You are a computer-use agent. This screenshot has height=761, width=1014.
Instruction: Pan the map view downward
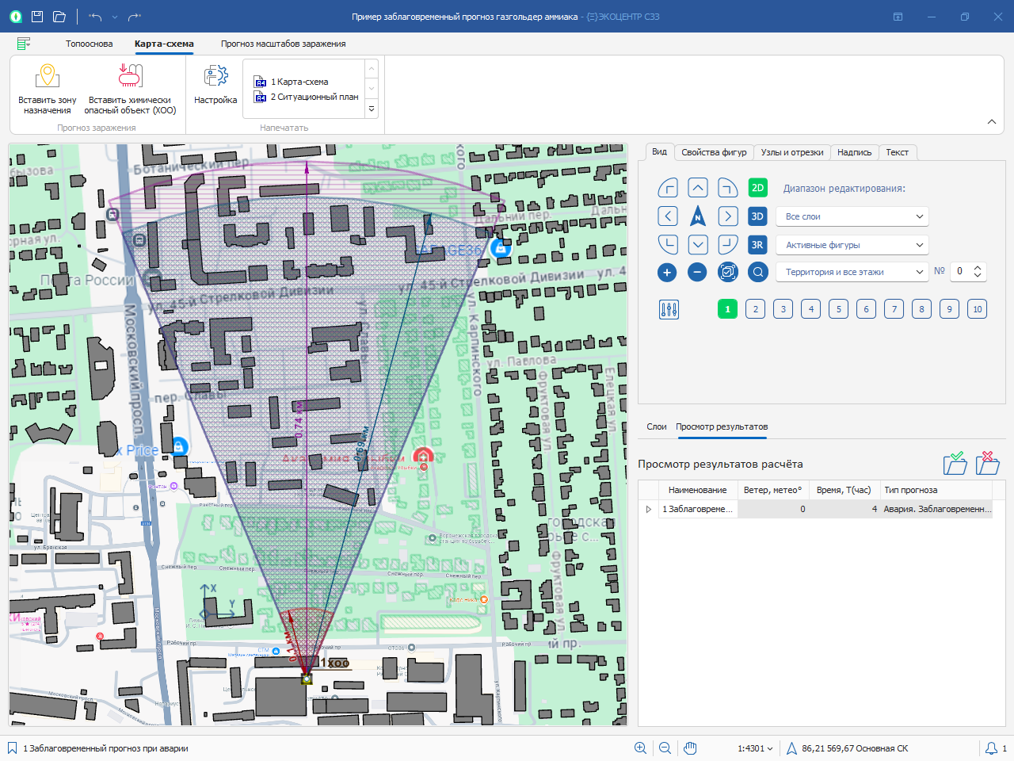(x=697, y=244)
